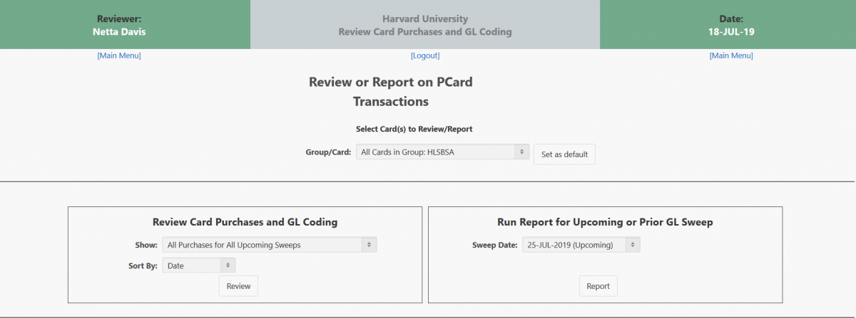Click the reviewer name Netta Davis
Screen dimensions: 856x318
tap(119, 31)
